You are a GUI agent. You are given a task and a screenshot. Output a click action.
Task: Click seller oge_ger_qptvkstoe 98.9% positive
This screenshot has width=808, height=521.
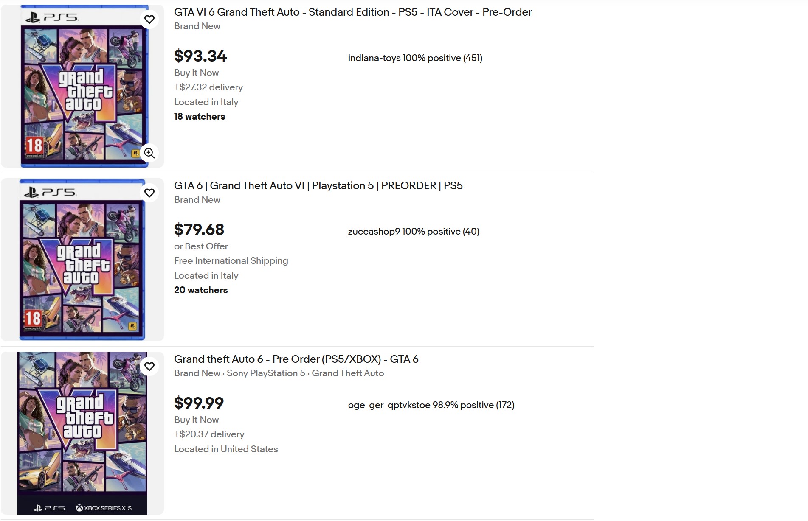coord(431,405)
